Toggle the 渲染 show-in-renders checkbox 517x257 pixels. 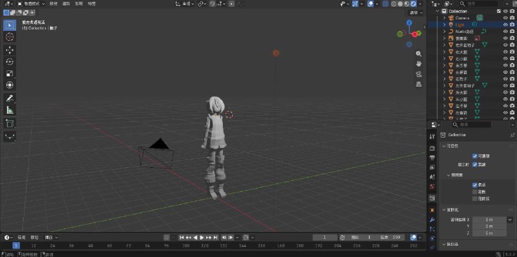coord(475,165)
